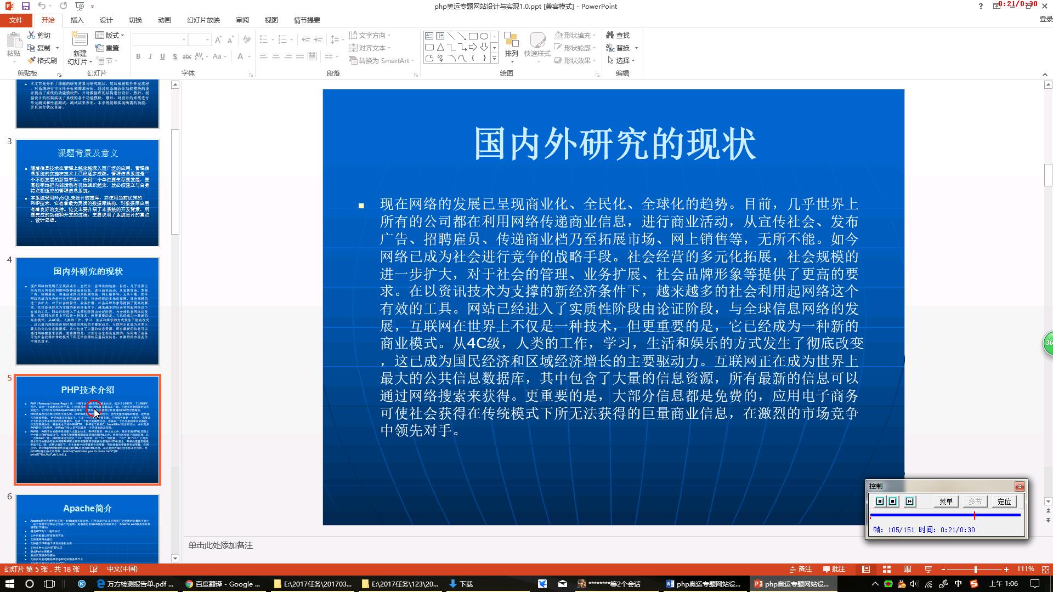The width and height of the screenshot is (1053, 592).
Task: Click the Reset slide button
Action: [x=107, y=48]
